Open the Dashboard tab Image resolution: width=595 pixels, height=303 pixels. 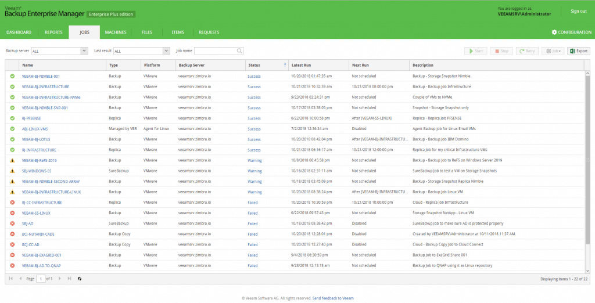pos(19,33)
